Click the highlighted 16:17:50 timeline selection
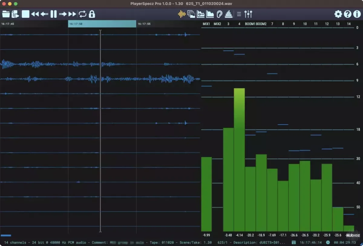 pos(102,24)
